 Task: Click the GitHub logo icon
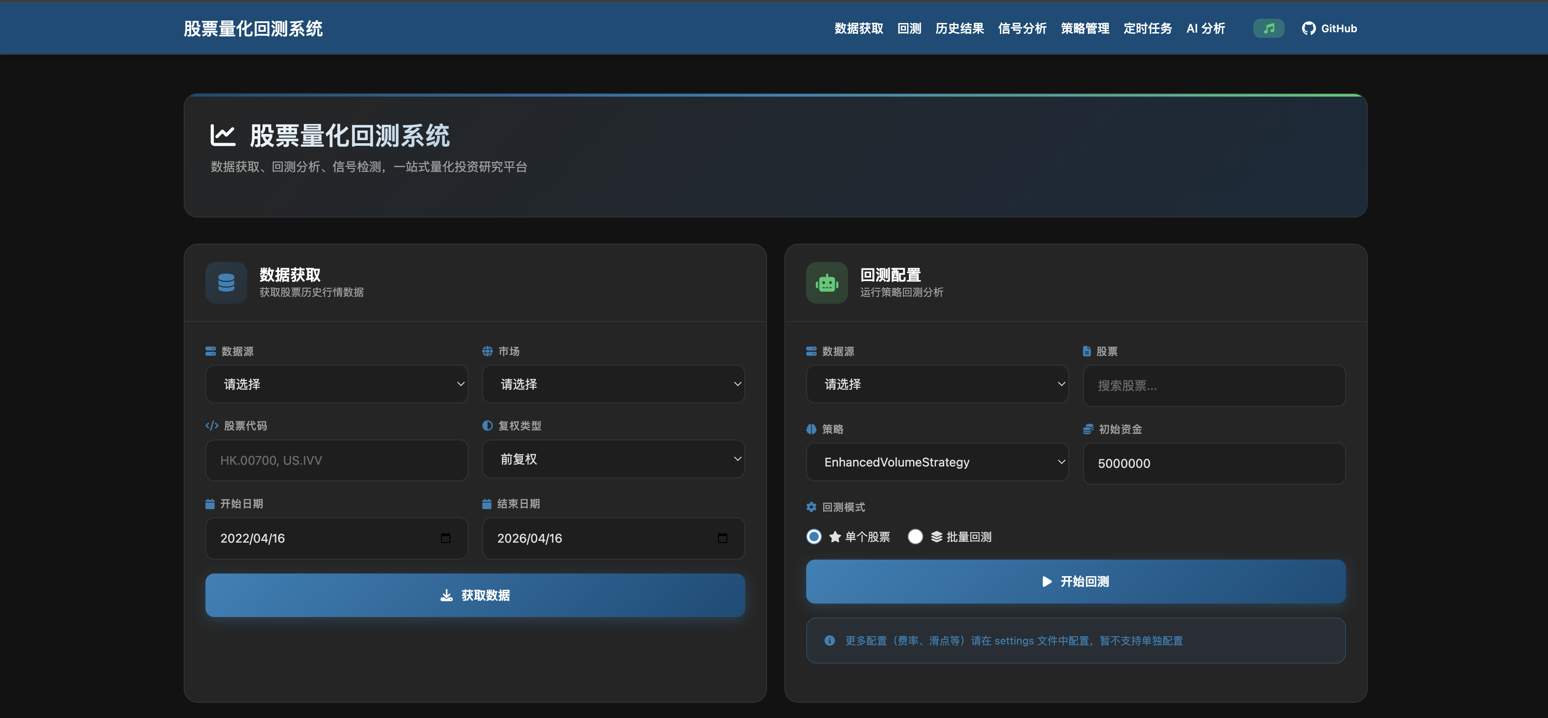pyautogui.click(x=1310, y=28)
